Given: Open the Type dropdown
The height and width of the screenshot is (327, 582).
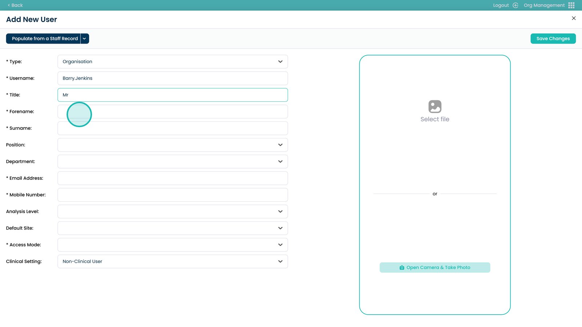Looking at the screenshot, I should pyautogui.click(x=172, y=62).
